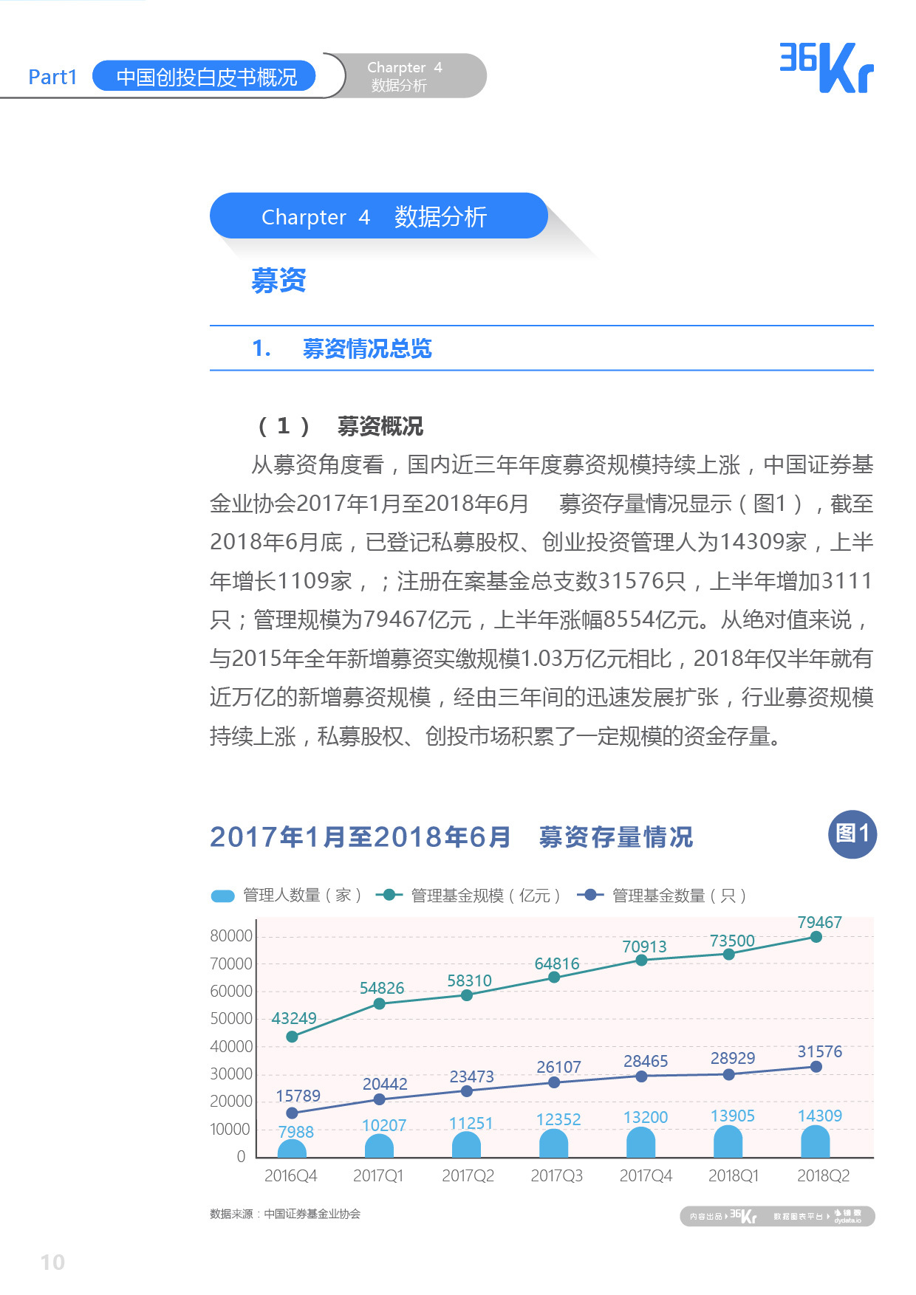Click the 7988 bar in 2016Q4
Screen dimensions: 916x1295
click(292, 1148)
